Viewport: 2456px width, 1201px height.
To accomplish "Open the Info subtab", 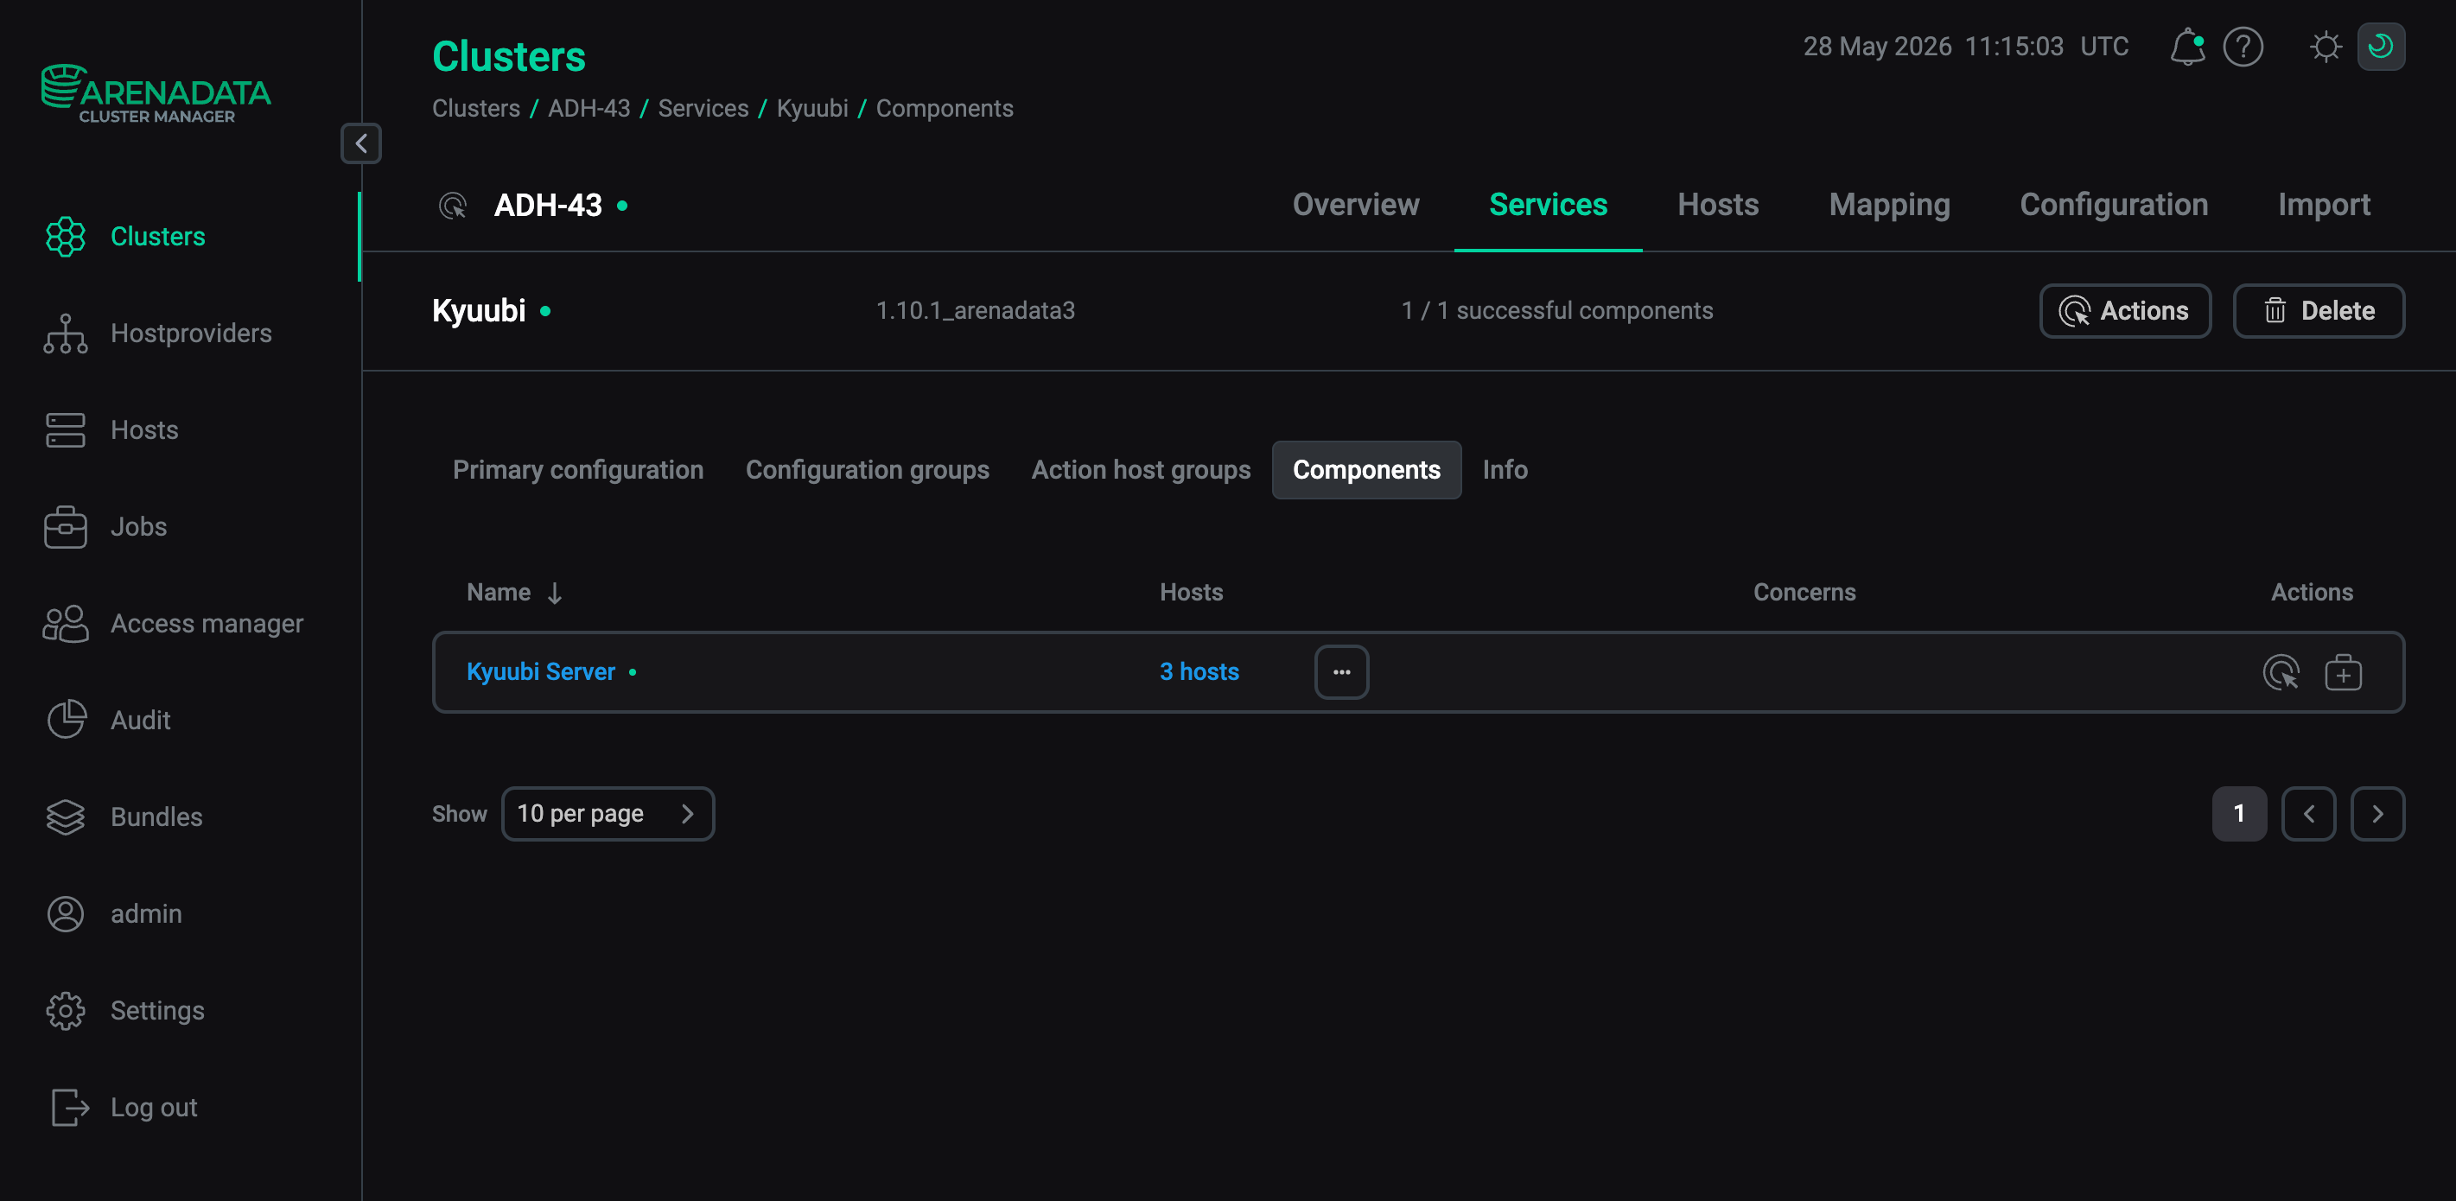I will pos(1505,470).
